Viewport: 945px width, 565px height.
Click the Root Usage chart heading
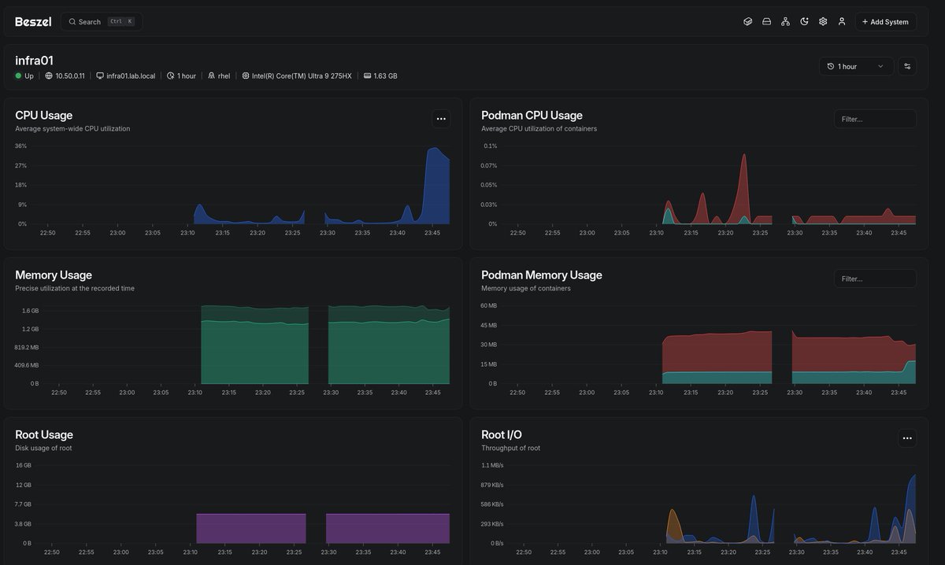[x=44, y=435]
